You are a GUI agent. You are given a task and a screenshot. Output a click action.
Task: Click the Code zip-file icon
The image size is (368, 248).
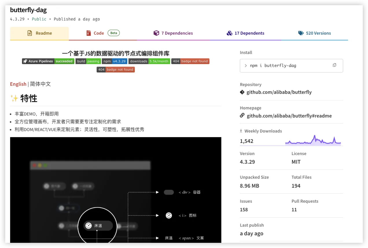89,33
